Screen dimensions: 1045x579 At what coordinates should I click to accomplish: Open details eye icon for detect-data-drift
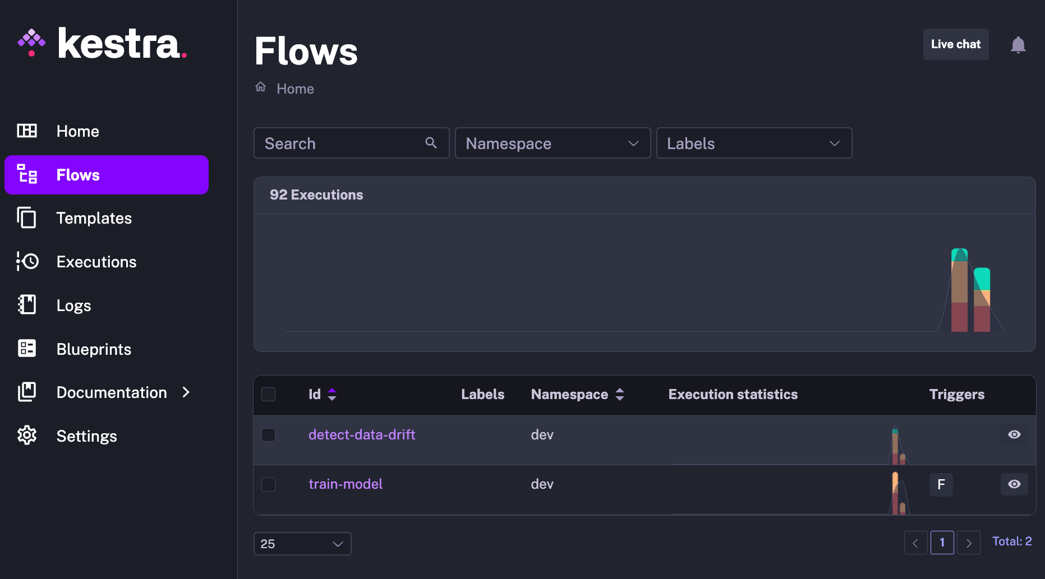coord(1014,435)
